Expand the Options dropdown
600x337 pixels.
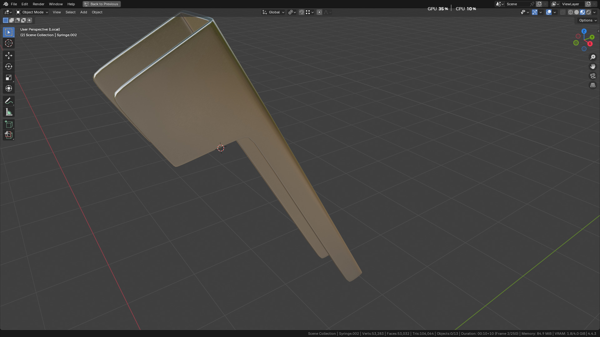pyautogui.click(x=587, y=20)
